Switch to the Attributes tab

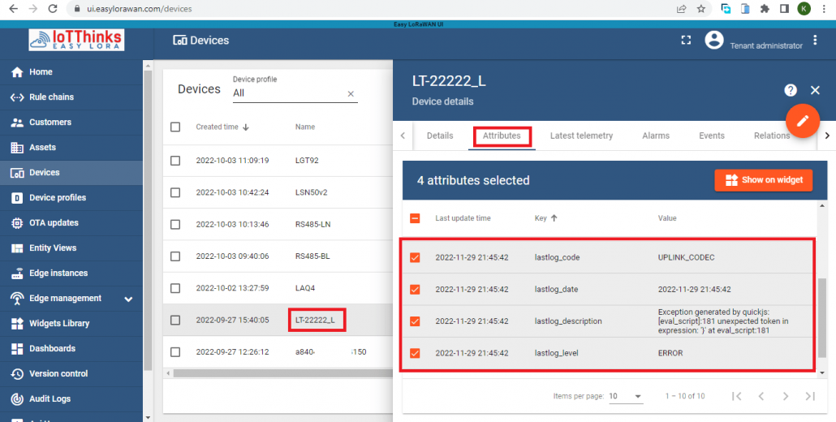[502, 136]
